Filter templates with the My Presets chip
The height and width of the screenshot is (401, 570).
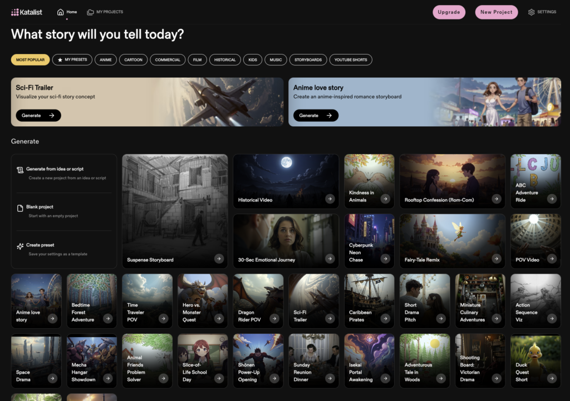72,60
